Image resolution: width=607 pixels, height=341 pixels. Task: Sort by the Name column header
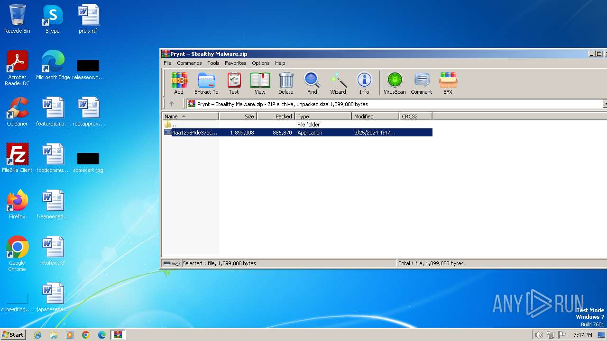190,116
